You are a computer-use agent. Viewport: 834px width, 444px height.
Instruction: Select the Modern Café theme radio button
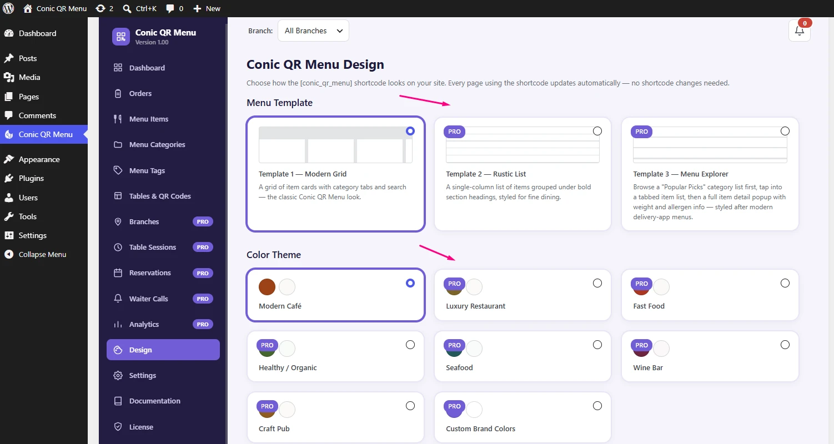click(410, 283)
